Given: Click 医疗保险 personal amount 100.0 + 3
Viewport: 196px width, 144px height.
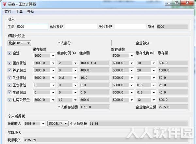Looking at the screenshot, I should pyautogui.click(x=94, y=63).
